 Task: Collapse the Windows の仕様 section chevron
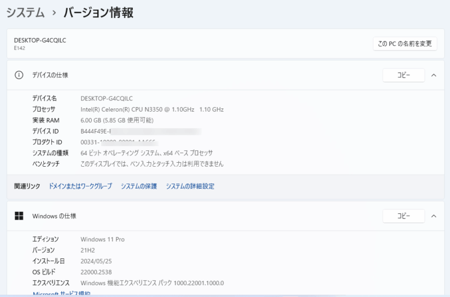click(434, 216)
